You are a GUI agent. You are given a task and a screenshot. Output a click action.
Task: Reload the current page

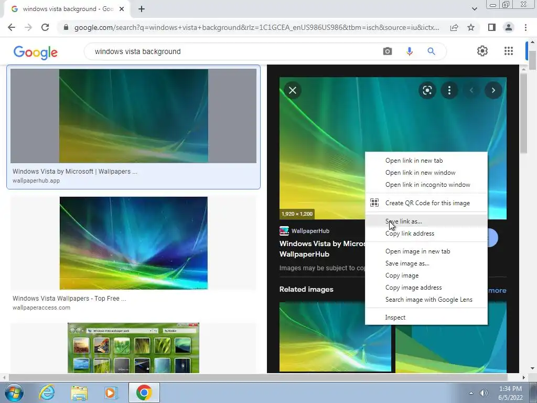[x=45, y=27]
